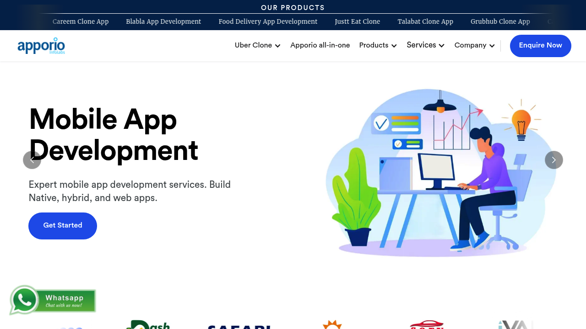The image size is (586, 329).
Task: Visit the Justt Eat Clone link
Action: point(357,21)
